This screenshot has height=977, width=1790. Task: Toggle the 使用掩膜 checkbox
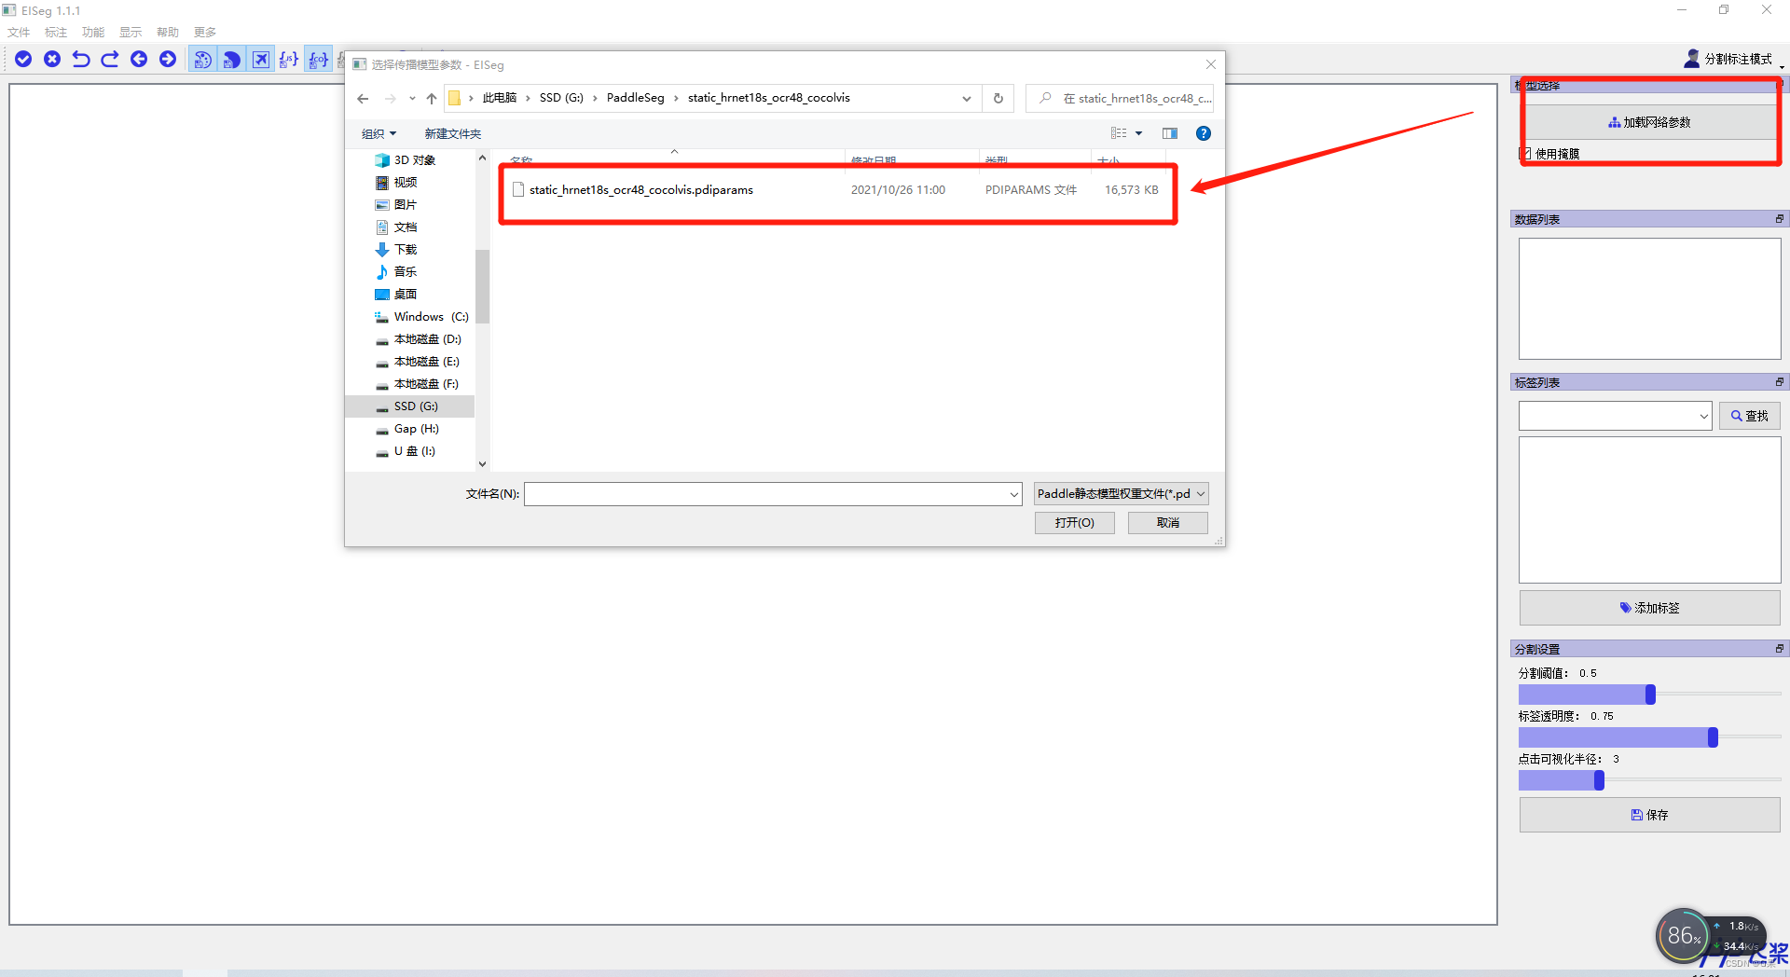point(1525,153)
